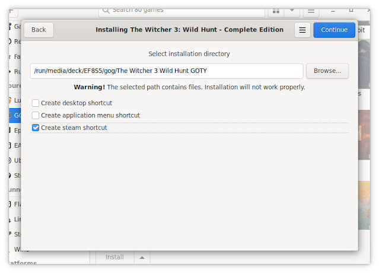Click the 'Create steam shortcut' label text
This screenshot has height=273, width=379.
click(74, 128)
